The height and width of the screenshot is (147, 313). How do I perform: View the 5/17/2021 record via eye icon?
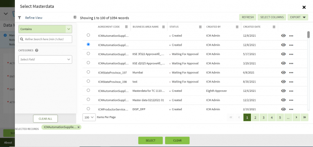click(283, 54)
